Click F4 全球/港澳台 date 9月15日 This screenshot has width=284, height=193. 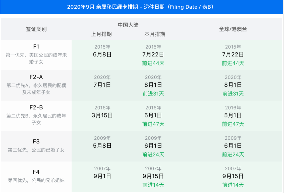pyautogui.click(x=233, y=176)
